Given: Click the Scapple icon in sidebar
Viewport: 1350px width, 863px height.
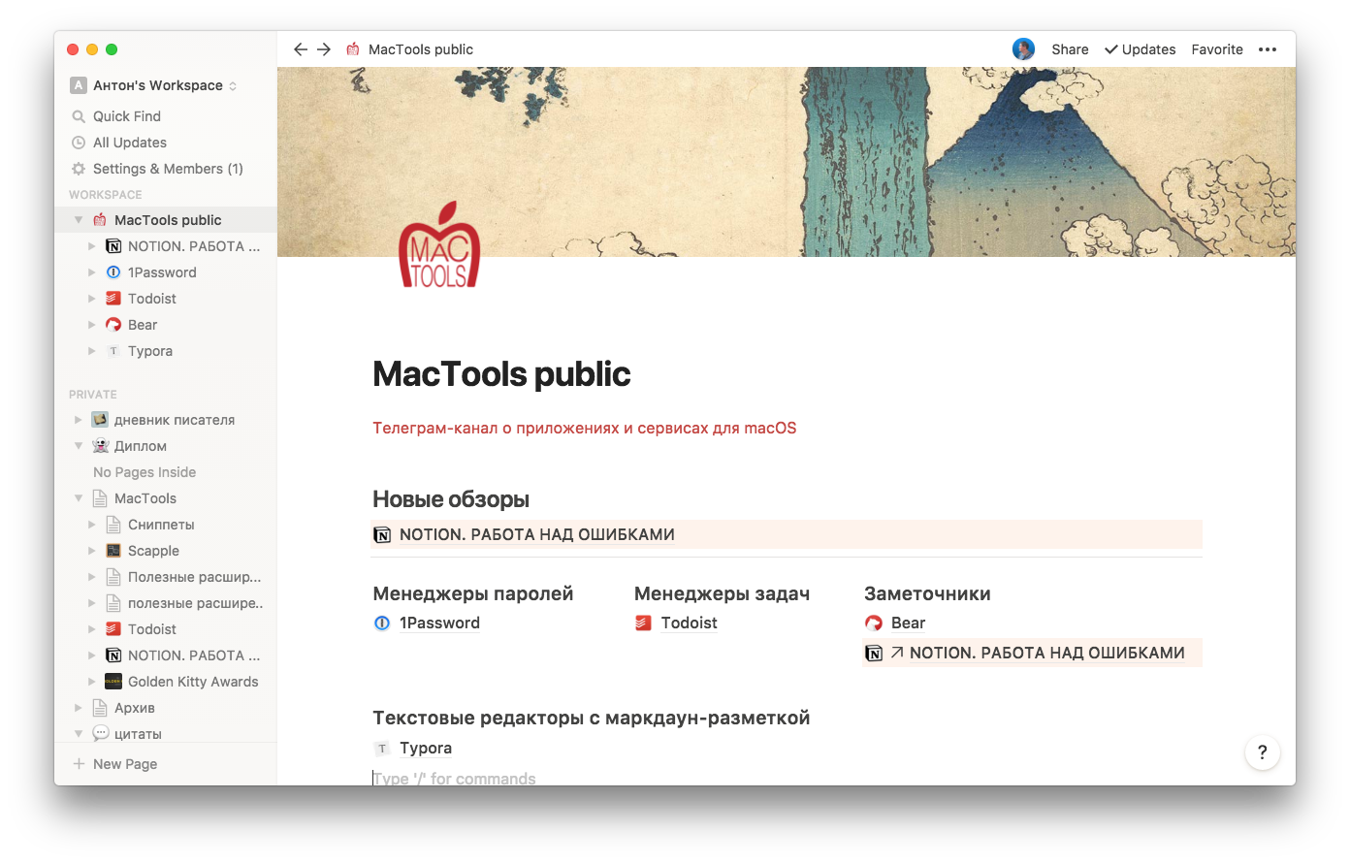Looking at the screenshot, I should coord(113,551).
